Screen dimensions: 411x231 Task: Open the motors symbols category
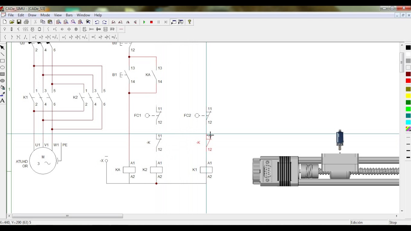(32, 29)
